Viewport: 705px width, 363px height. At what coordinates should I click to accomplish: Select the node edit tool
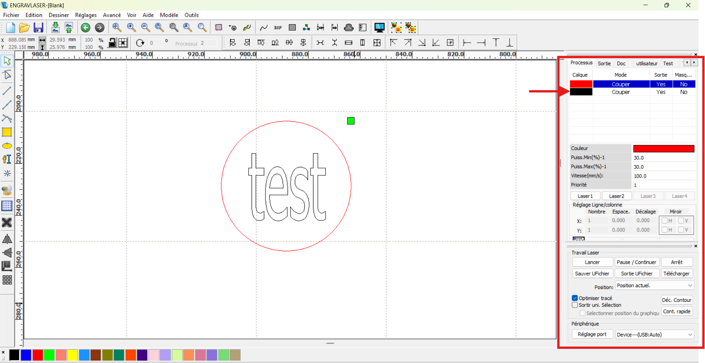point(7,75)
